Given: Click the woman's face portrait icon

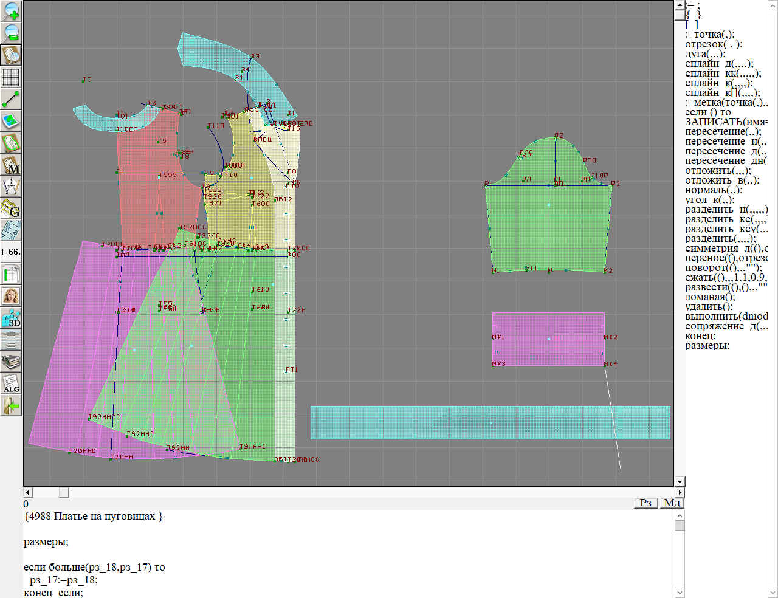Looking at the screenshot, I should click(x=11, y=296).
